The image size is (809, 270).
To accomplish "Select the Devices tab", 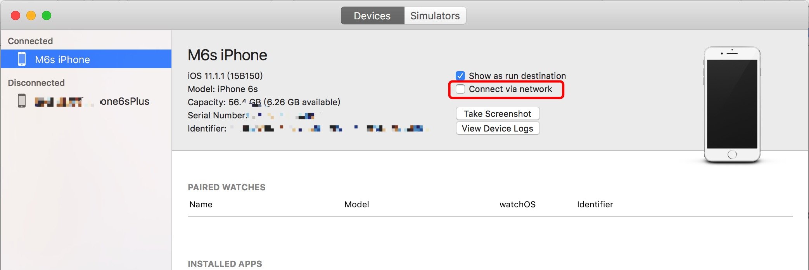I will tap(372, 16).
